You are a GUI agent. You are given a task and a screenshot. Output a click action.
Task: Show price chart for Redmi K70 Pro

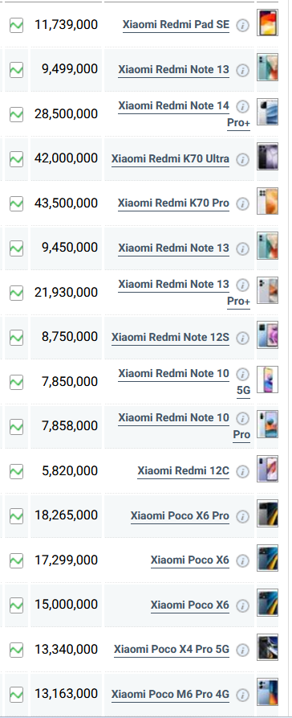click(x=17, y=203)
